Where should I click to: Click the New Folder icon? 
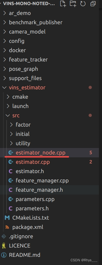tap(73, 4)
